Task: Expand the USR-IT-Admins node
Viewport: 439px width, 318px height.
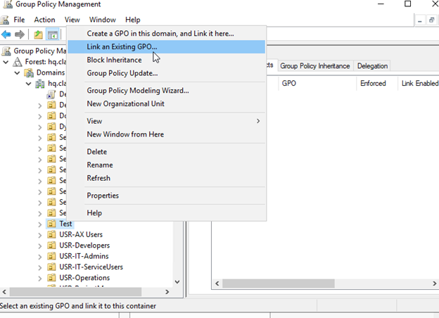Action: pos(40,256)
